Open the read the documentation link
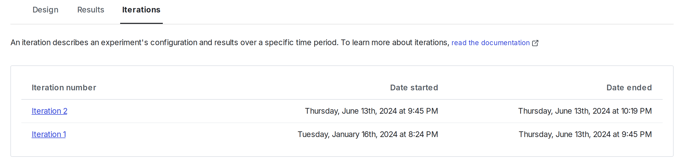 tap(490, 43)
